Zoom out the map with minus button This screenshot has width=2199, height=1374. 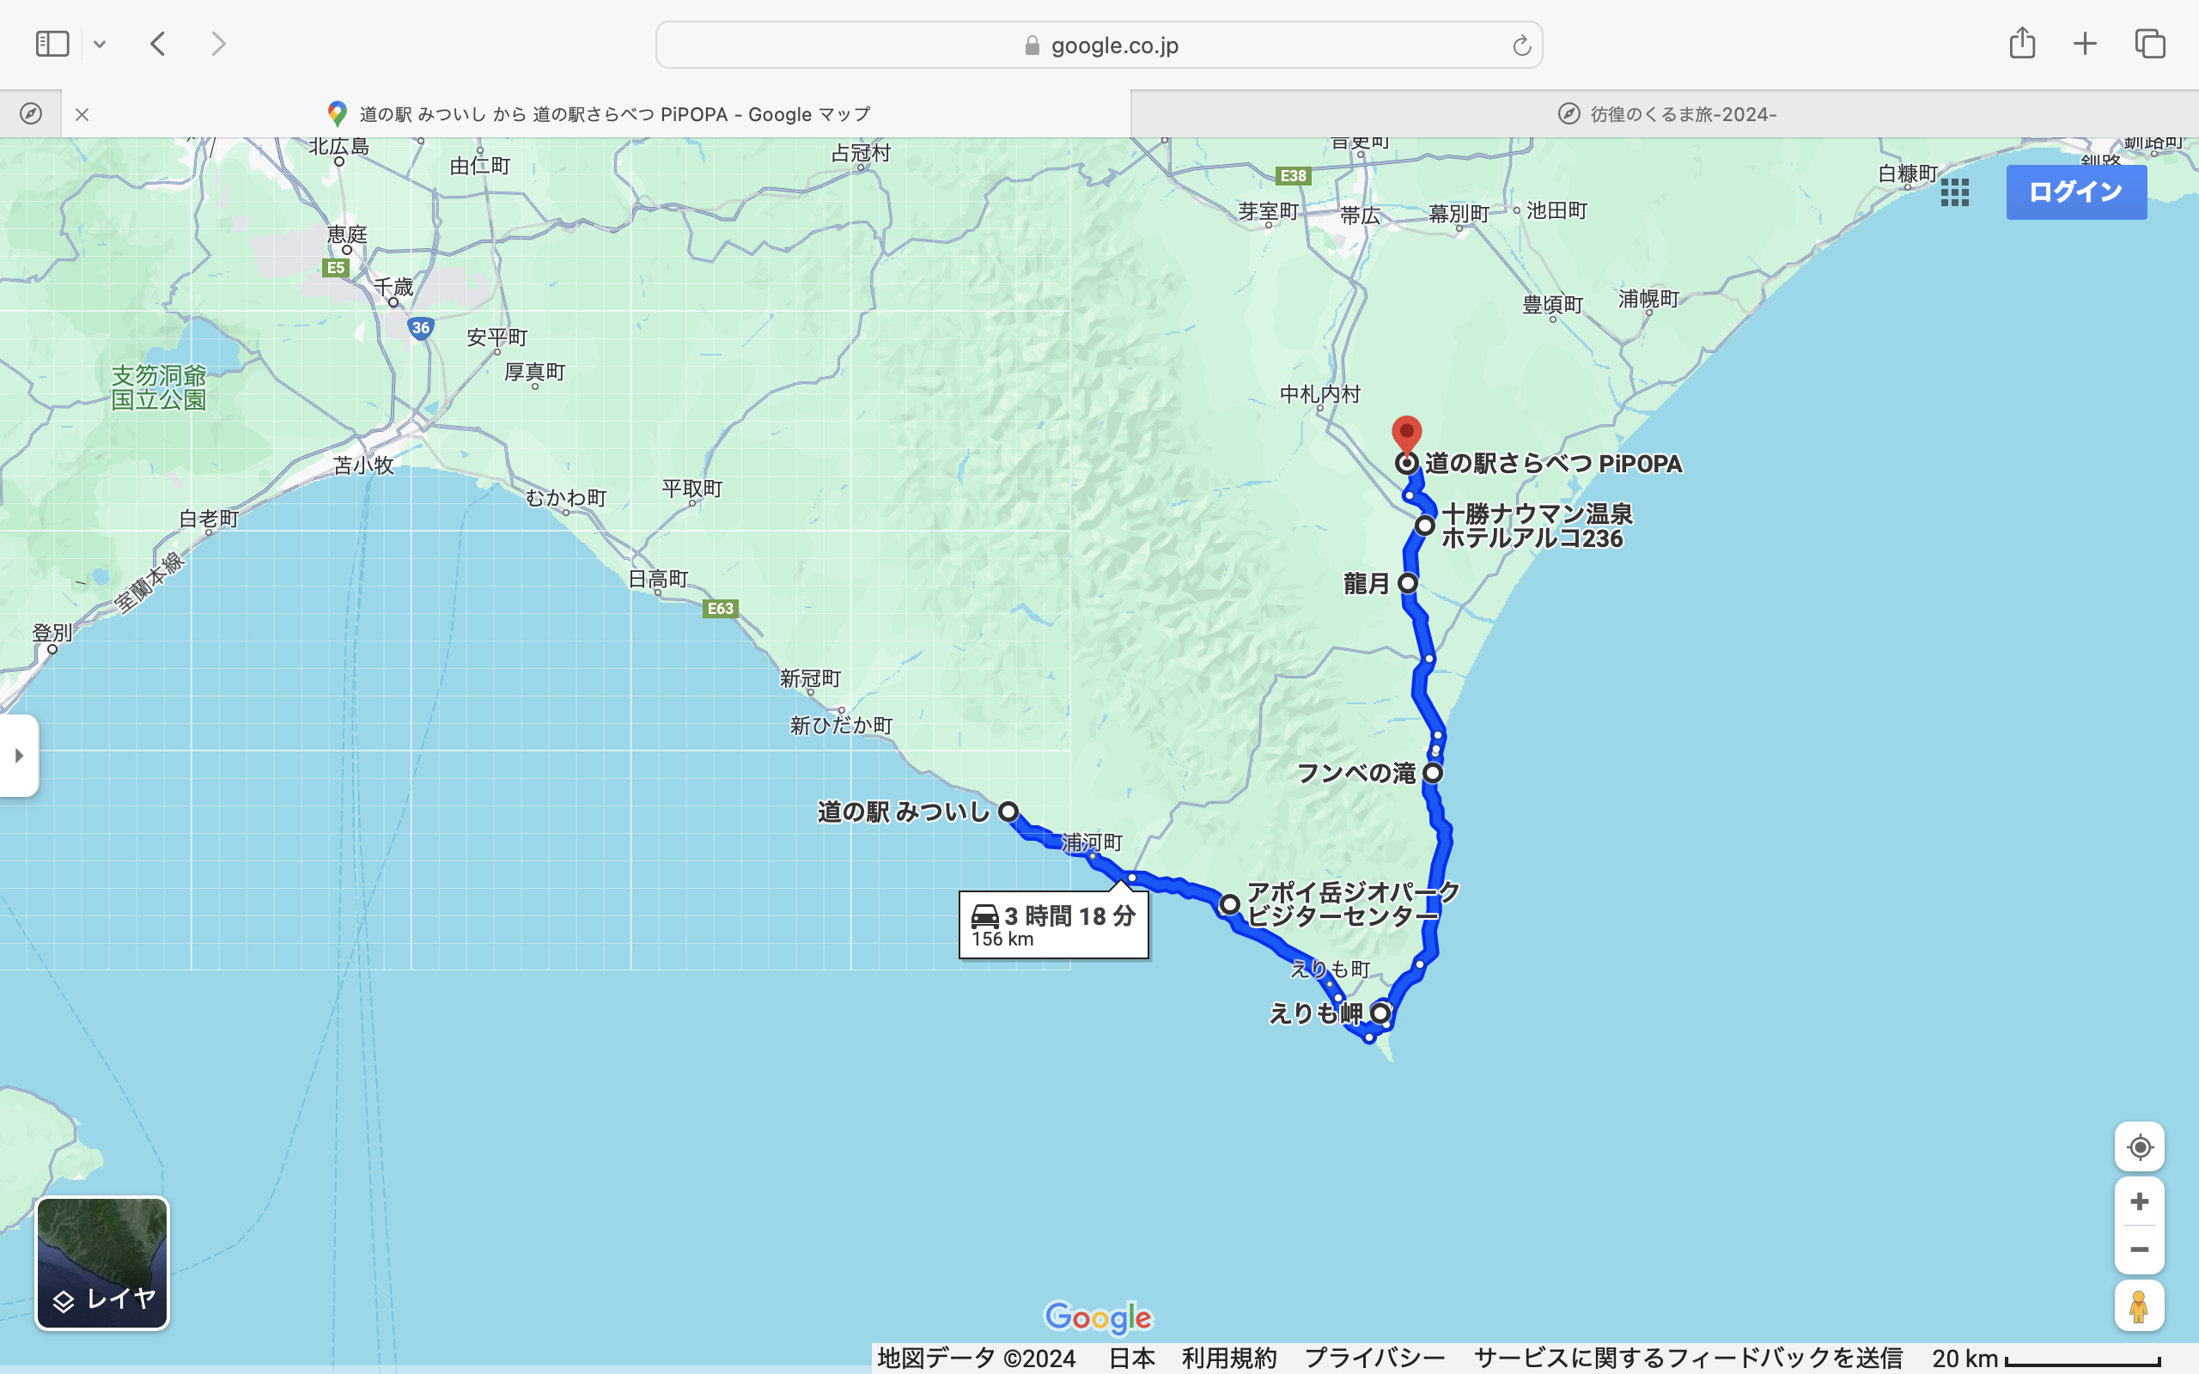2139,1249
